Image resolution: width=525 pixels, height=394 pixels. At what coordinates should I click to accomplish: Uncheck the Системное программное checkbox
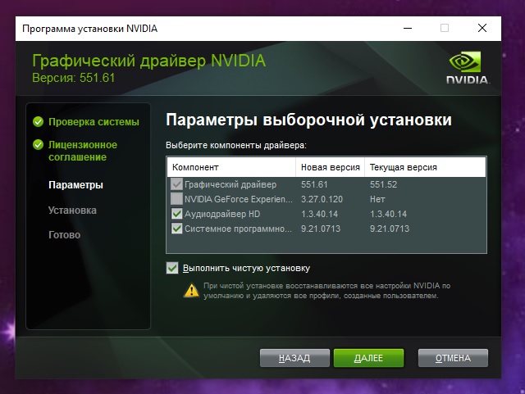click(x=176, y=229)
